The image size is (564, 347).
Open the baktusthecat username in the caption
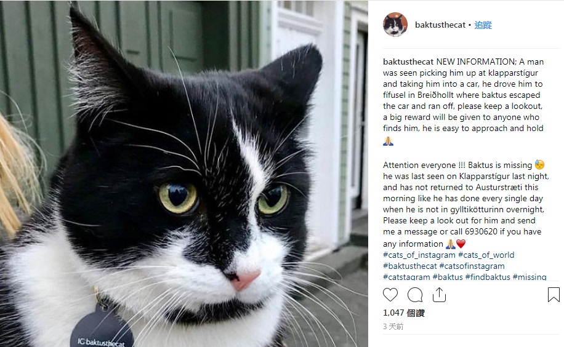pos(408,62)
